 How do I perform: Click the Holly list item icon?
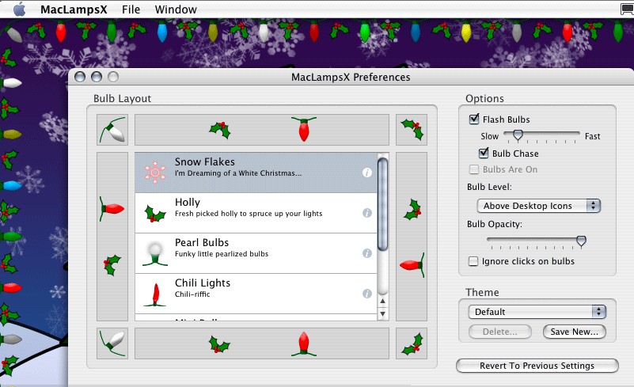coord(155,214)
